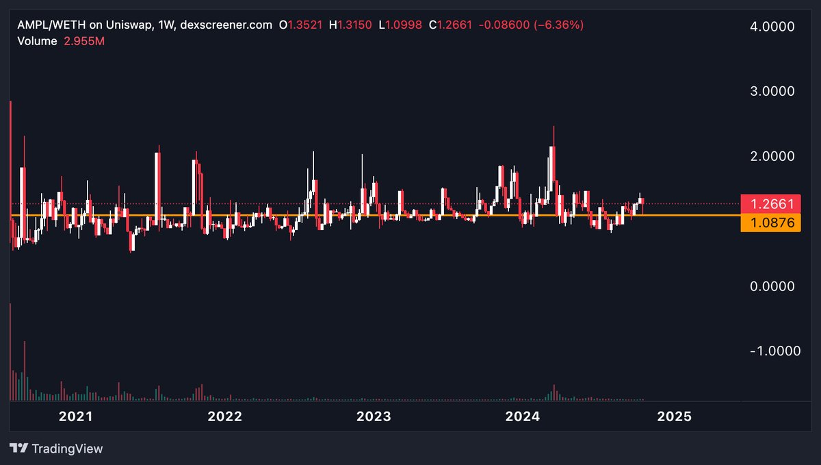Click the open value O1.3521
Screen dimensions: 821x465
300,25
